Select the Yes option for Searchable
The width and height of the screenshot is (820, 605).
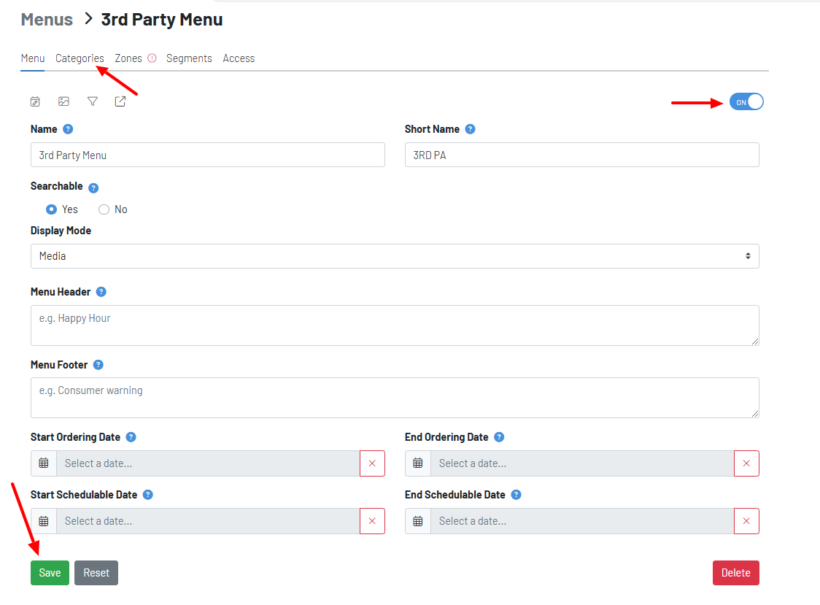(50, 209)
